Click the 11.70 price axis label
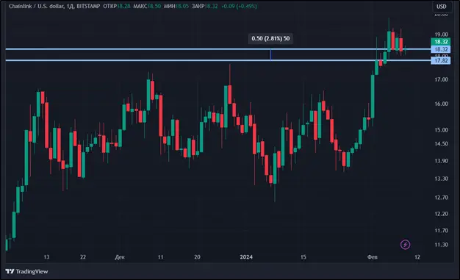The height and width of the screenshot is (280, 460). pyautogui.click(x=441, y=231)
